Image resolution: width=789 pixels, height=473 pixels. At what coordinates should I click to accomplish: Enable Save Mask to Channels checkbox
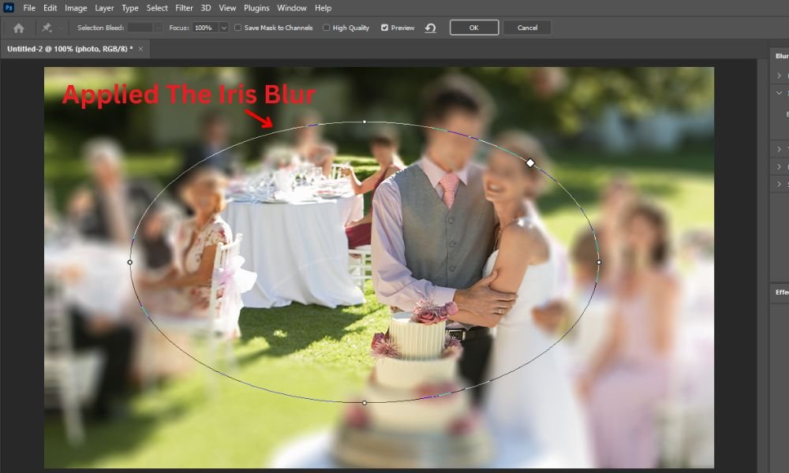[237, 28]
